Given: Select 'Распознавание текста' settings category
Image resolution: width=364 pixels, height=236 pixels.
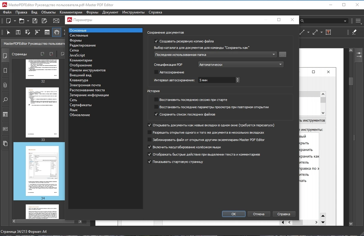Looking at the screenshot, I should pyautogui.click(x=106, y=90).
